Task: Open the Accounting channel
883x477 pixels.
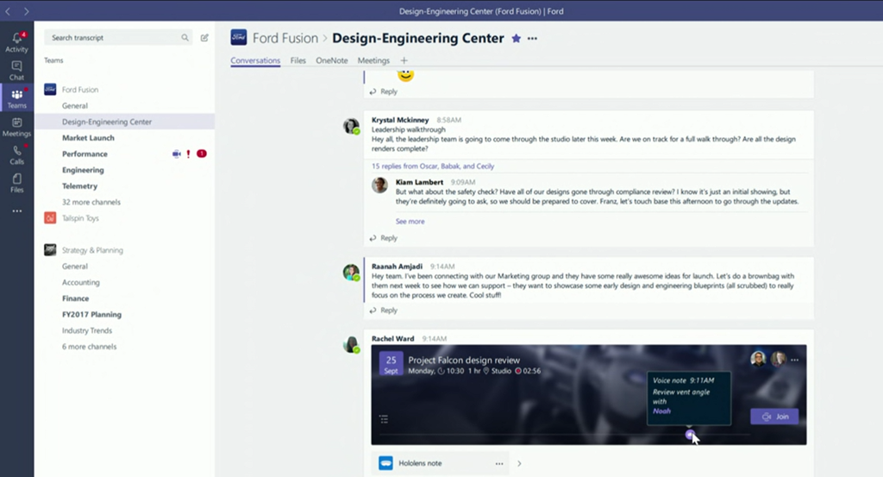Action: [80, 283]
